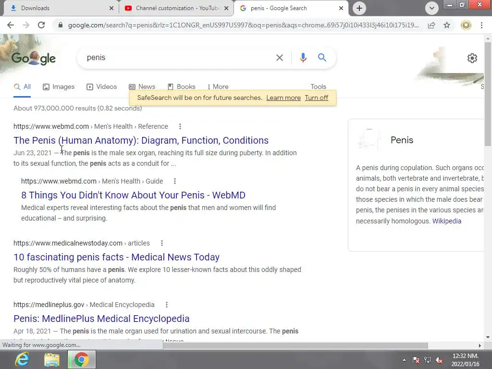Screen dimensions: 492x369
Task: Open the share page icon in address bar
Action: click(431, 25)
